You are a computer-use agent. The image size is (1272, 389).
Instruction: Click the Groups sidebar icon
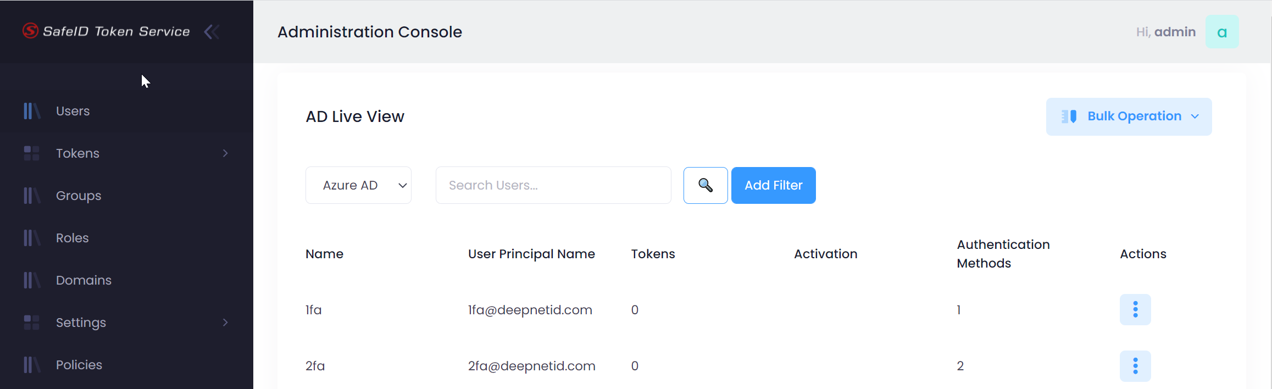coord(32,196)
